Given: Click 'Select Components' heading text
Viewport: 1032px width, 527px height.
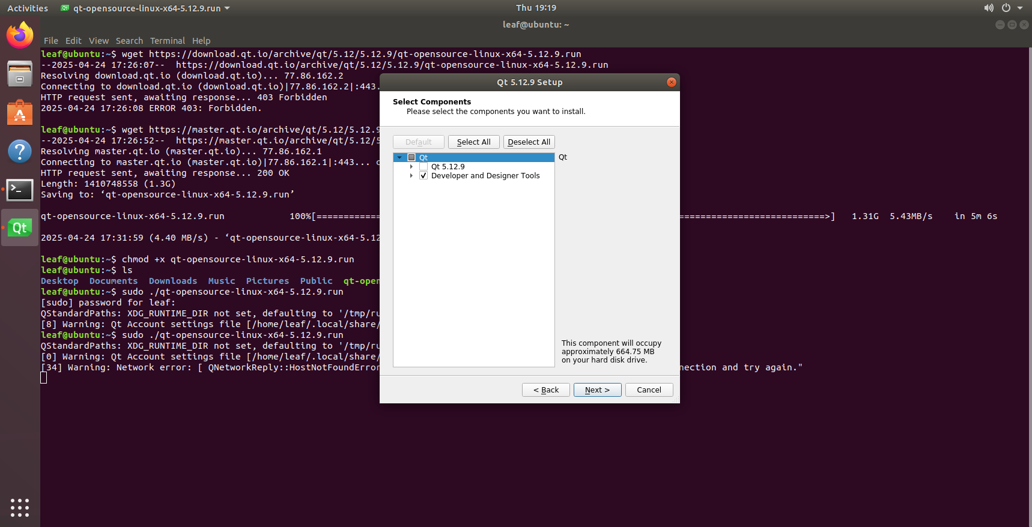Looking at the screenshot, I should (x=432, y=102).
